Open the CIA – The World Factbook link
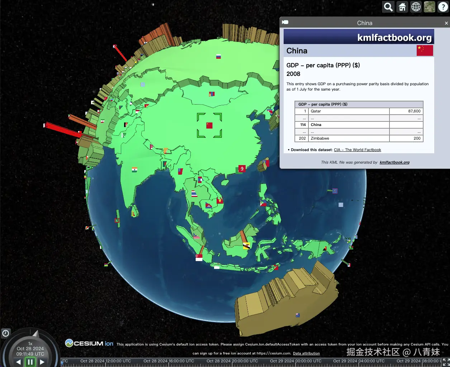 [x=357, y=150]
